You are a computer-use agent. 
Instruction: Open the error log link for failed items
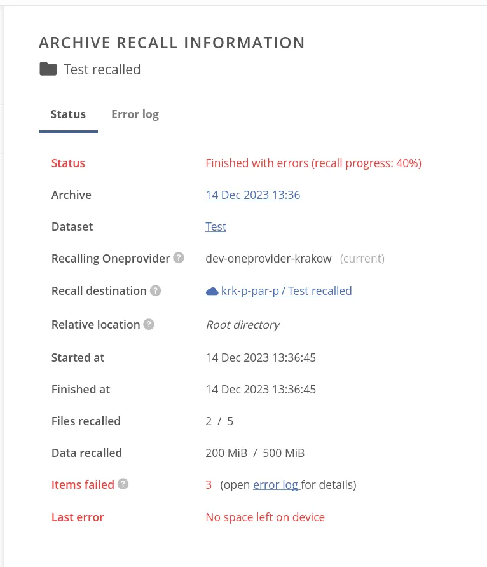pos(276,484)
